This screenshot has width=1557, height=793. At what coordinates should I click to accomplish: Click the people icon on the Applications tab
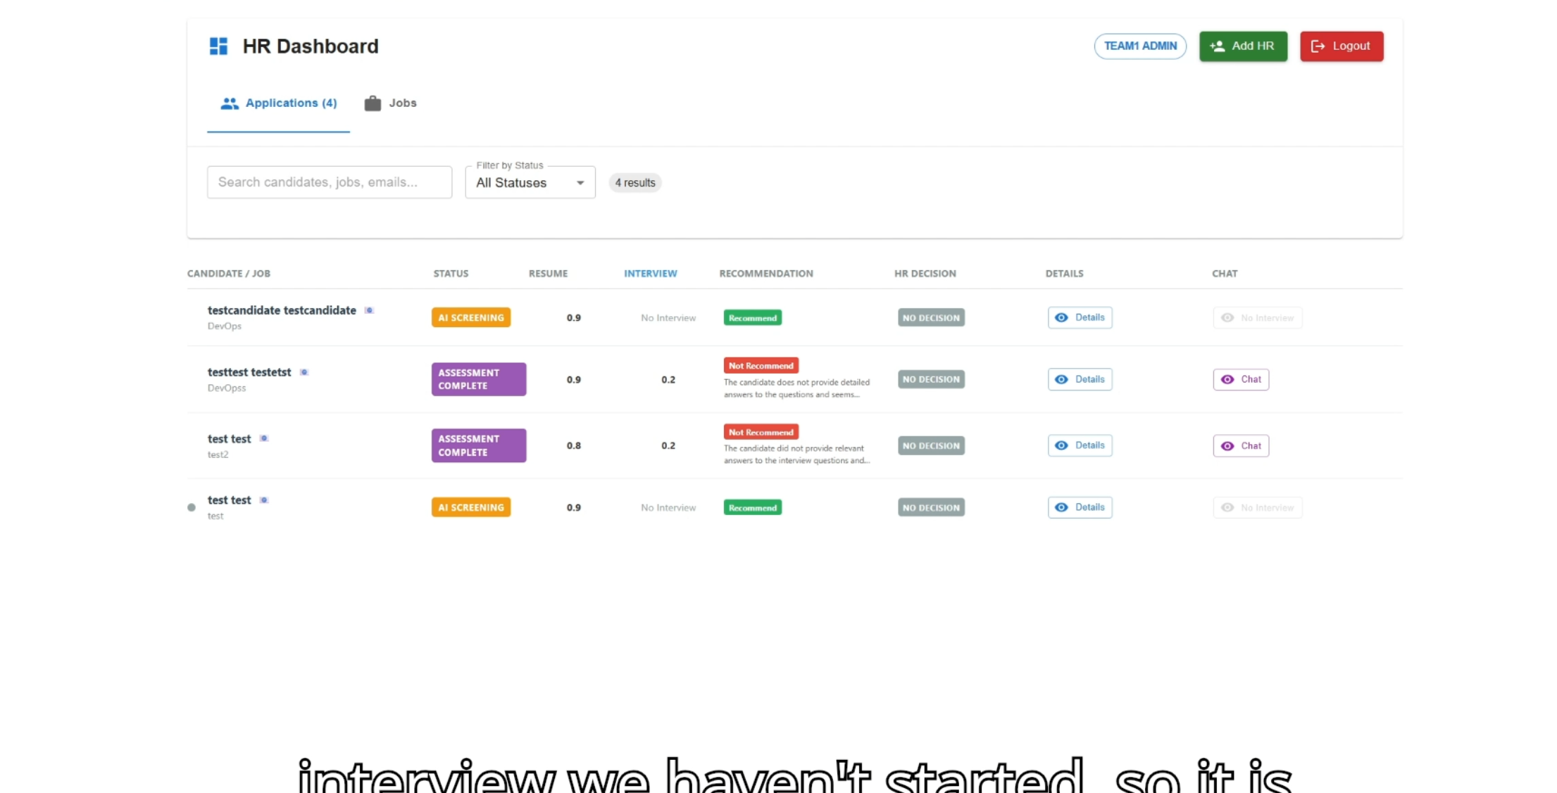[x=230, y=103]
